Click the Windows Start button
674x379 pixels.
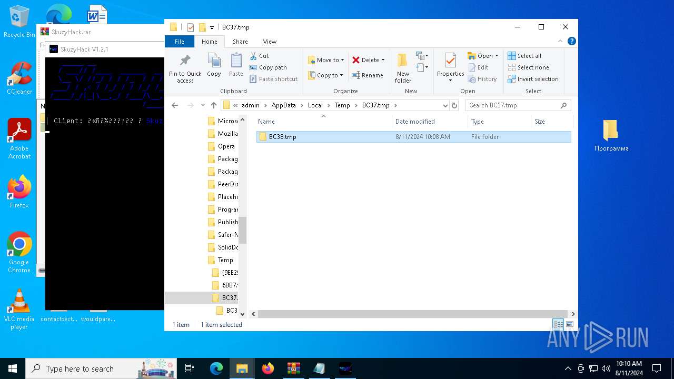point(13,368)
